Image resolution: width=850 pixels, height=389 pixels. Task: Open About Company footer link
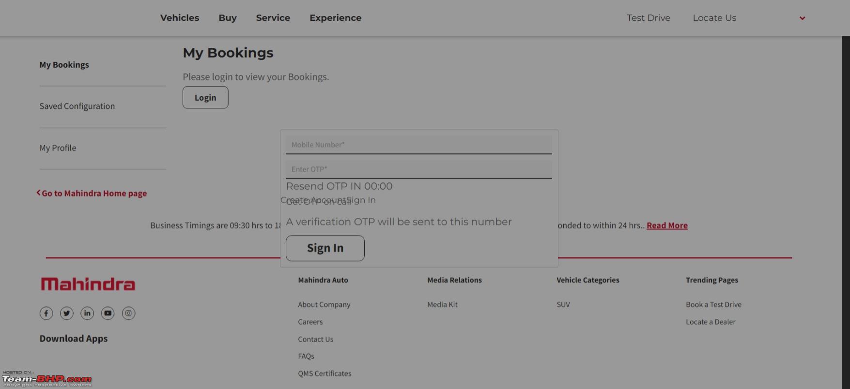[x=324, y=304]
